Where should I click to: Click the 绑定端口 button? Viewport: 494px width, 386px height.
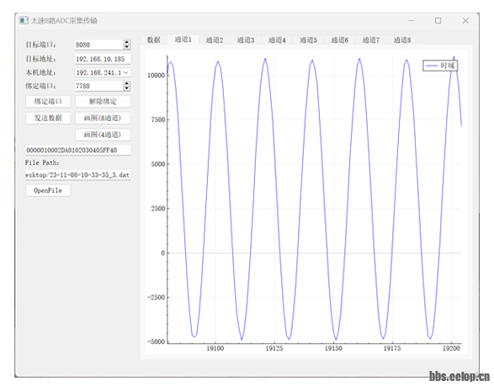(x=48, y=102)
